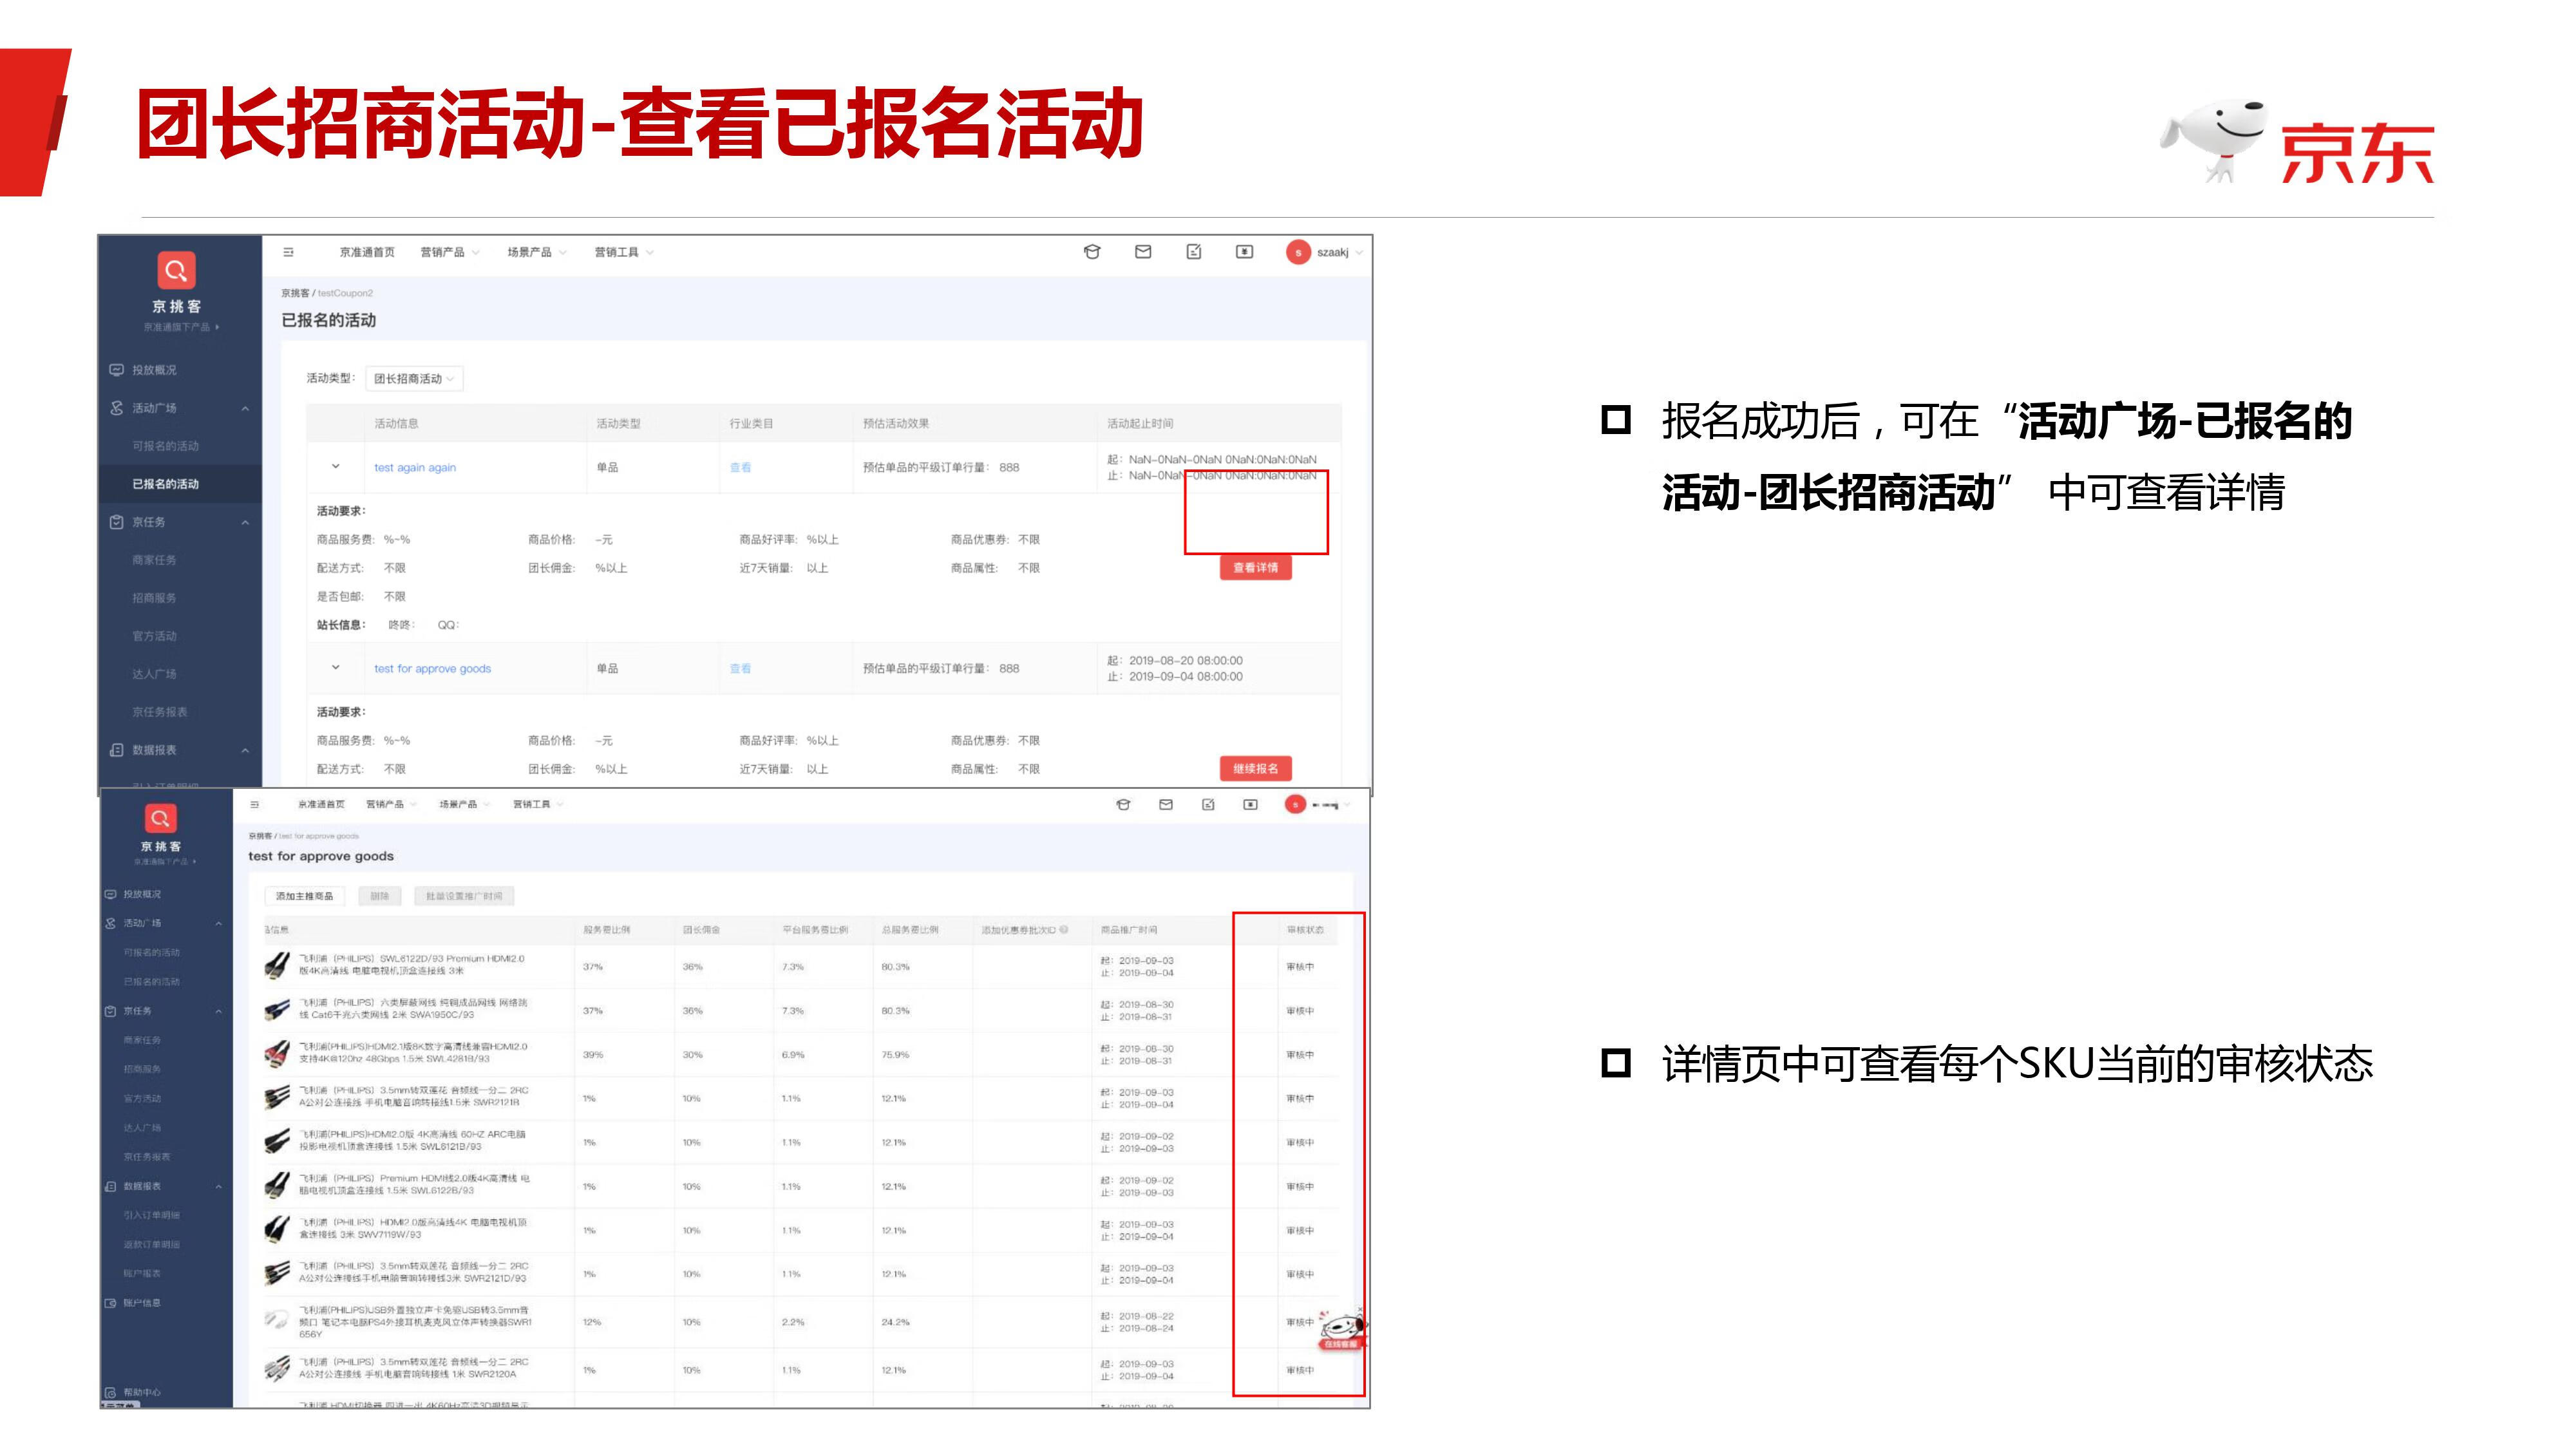Screen dimensions: 2576x1449
Task: Click 批量设置推广时间 button
Action: pyautogui.click(x=464, y=896)
